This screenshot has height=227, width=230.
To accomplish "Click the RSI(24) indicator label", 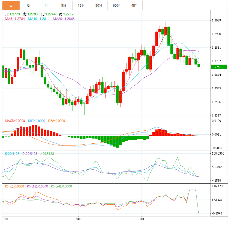I will [x=61, y=186].
